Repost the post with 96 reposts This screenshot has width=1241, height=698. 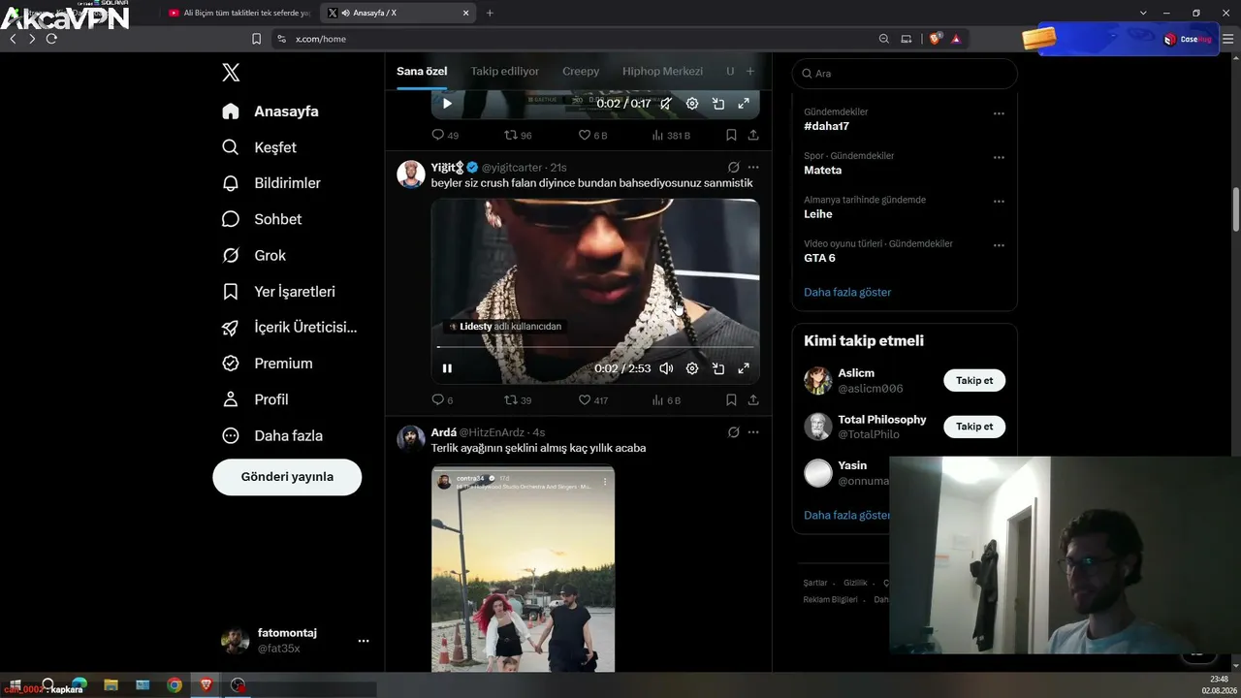pyautogui.click(x=518, y=135)
